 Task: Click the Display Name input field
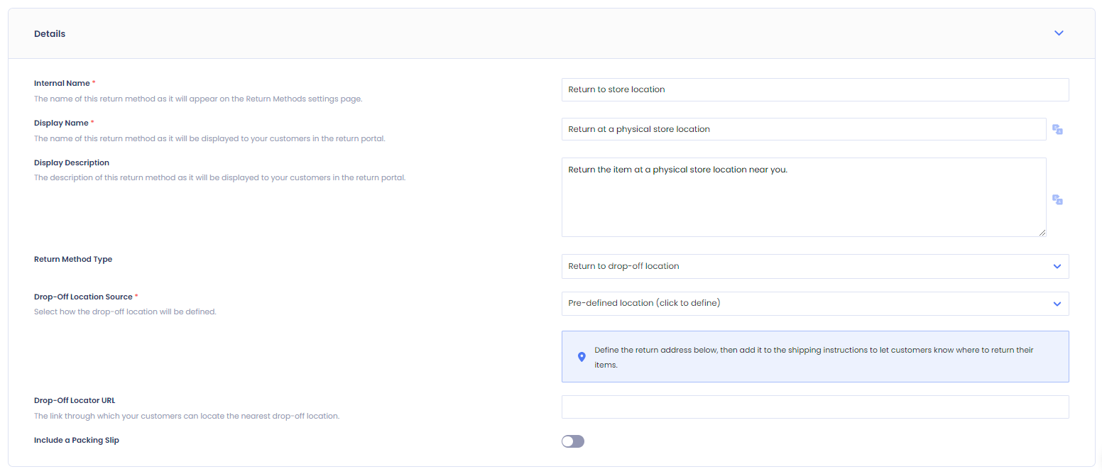(x=804, y=129)
